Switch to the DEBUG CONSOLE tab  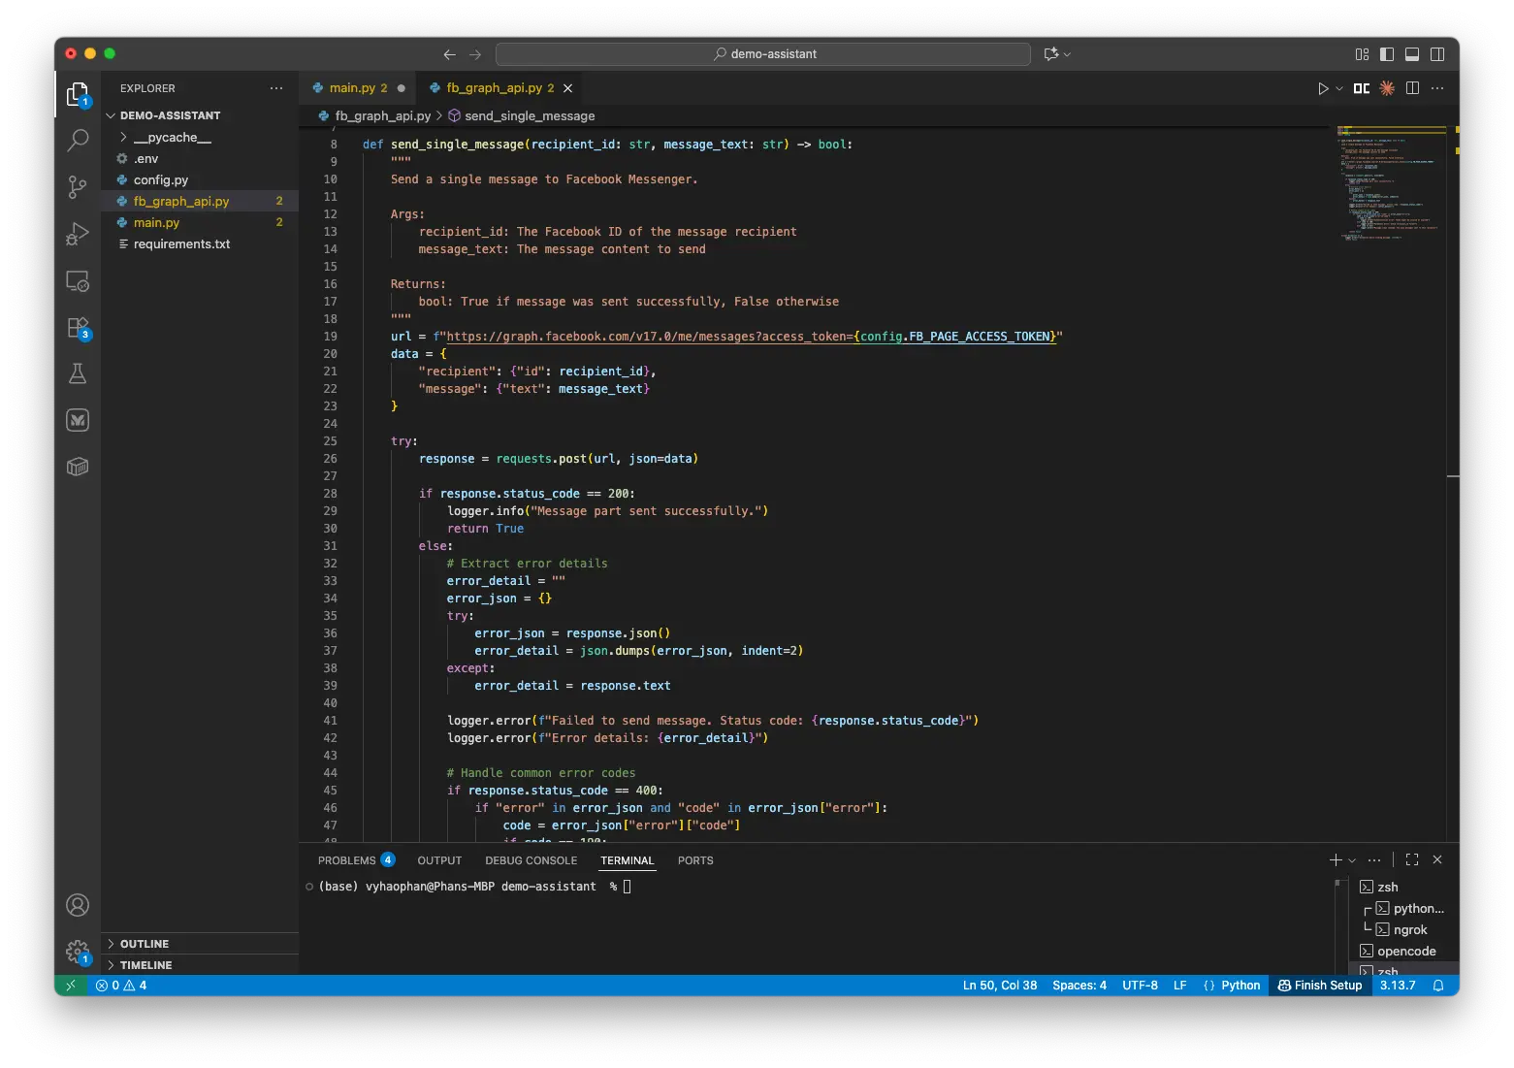tap(531, 860)
